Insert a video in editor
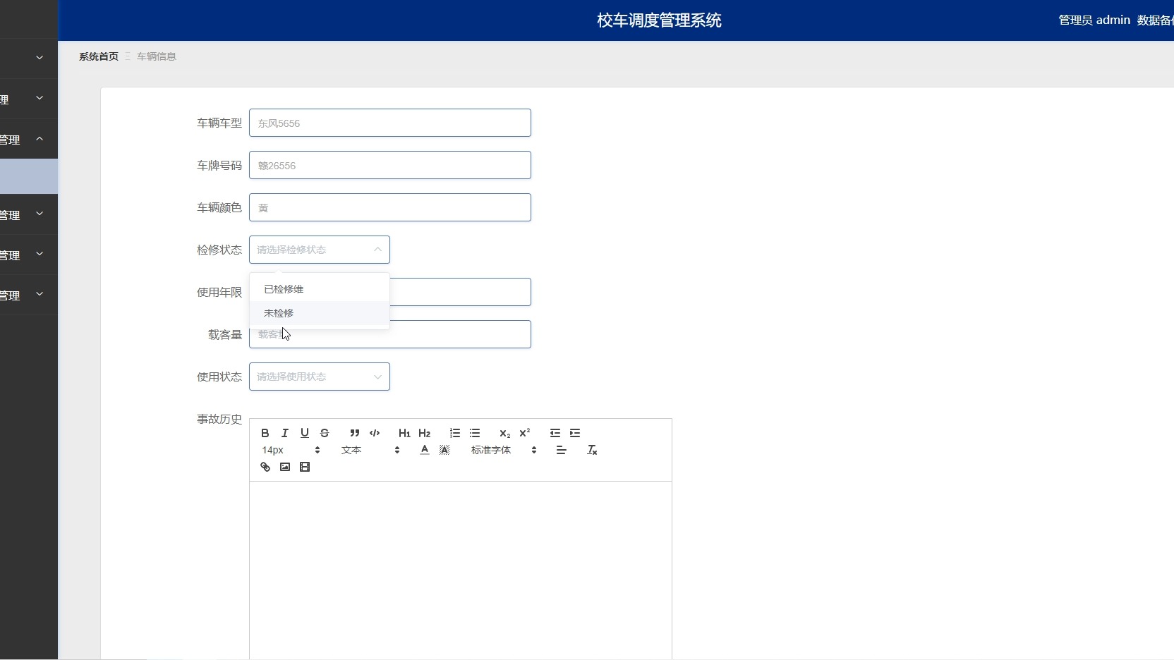This screenshot has height=660, width=1174. pyautogui.click(x=305, y=467)
